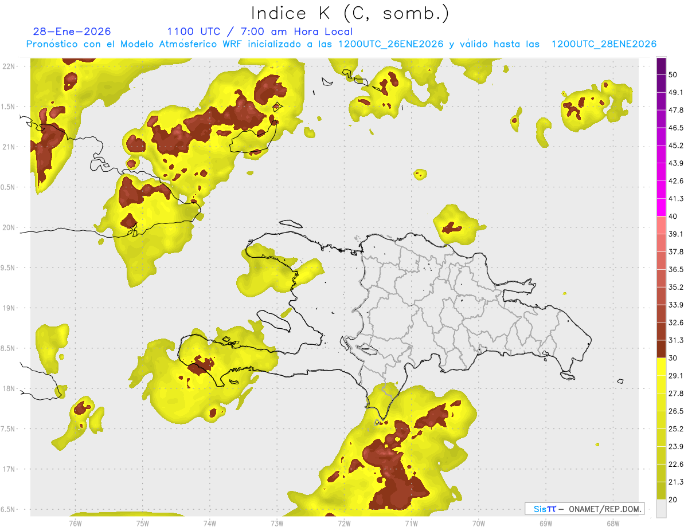Select longitude label "72W"
This screenshot has width=688, height=531.
[344, 523]
